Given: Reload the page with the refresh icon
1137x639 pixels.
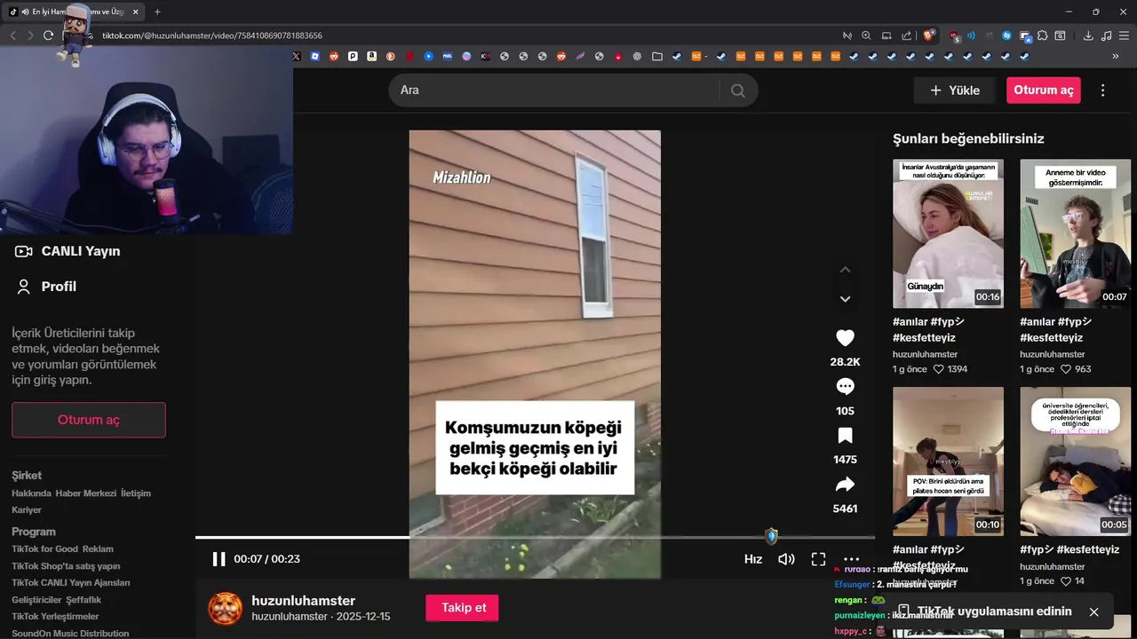Looking at the screenshot, I should pos(48,35).
